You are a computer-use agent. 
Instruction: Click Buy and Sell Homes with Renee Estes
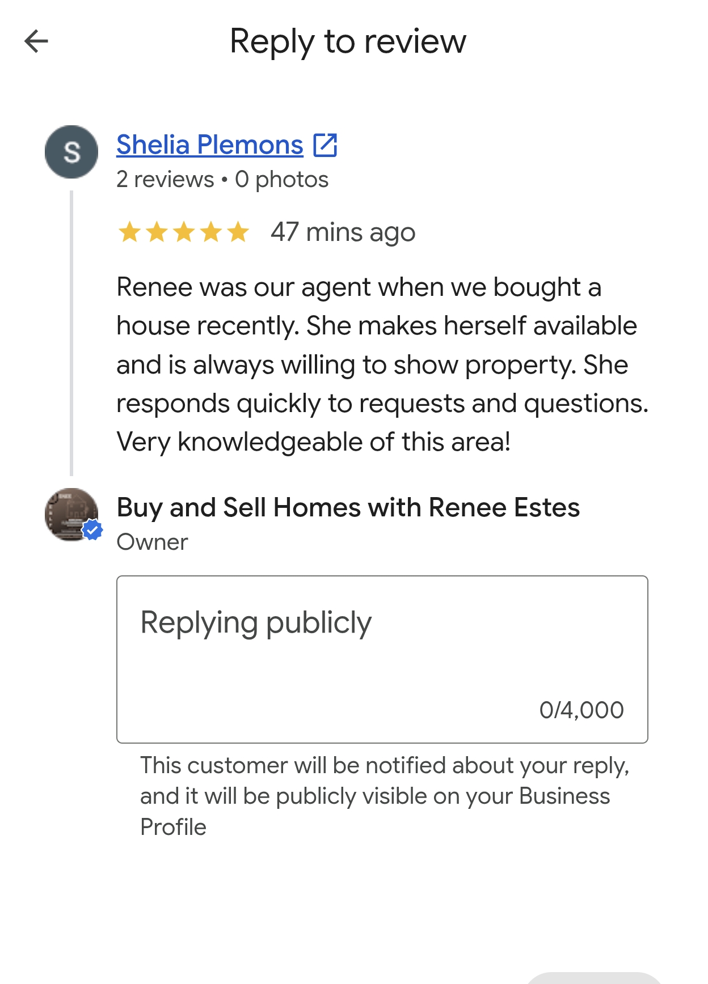[x=348, y=507]
